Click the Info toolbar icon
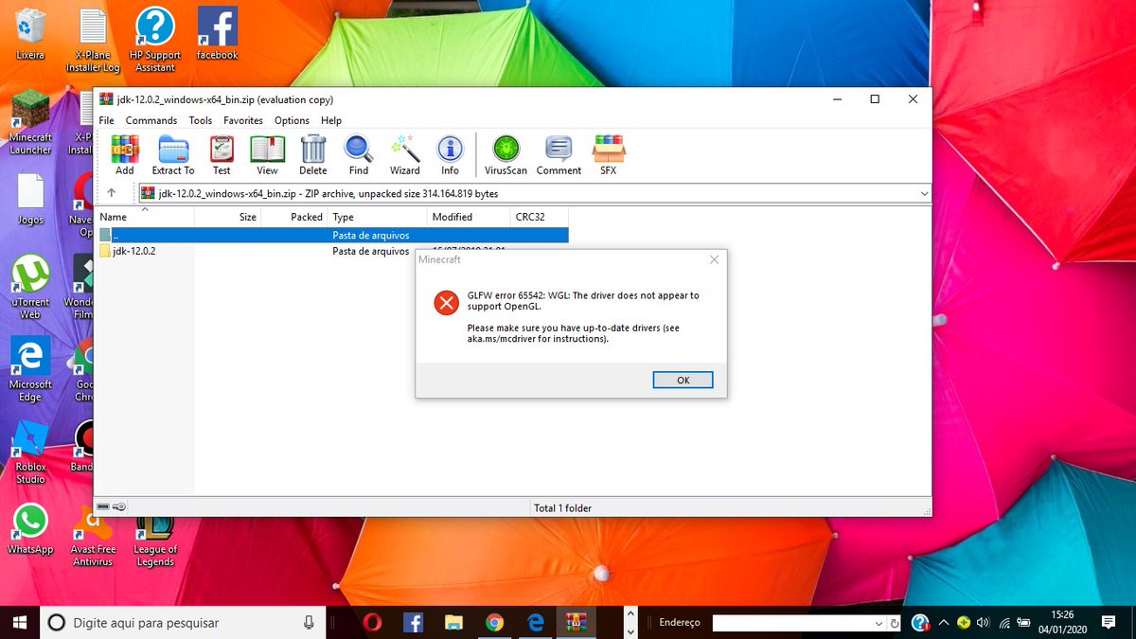The width and height of the screenshot is (1136, 639). [x=450, y=155]
